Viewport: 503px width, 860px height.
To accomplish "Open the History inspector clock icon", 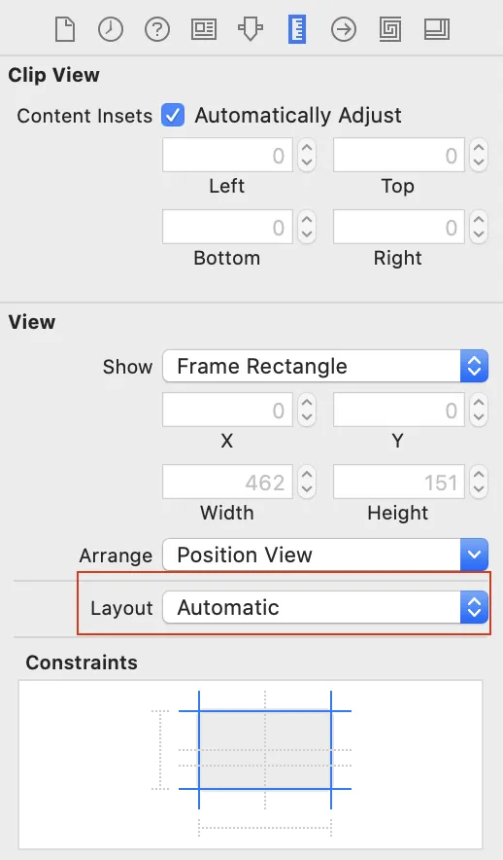I will [111, 29].
